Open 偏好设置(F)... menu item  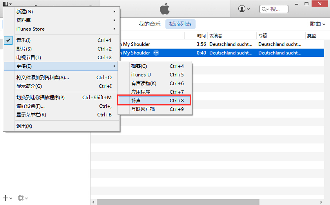click(62, 106)
